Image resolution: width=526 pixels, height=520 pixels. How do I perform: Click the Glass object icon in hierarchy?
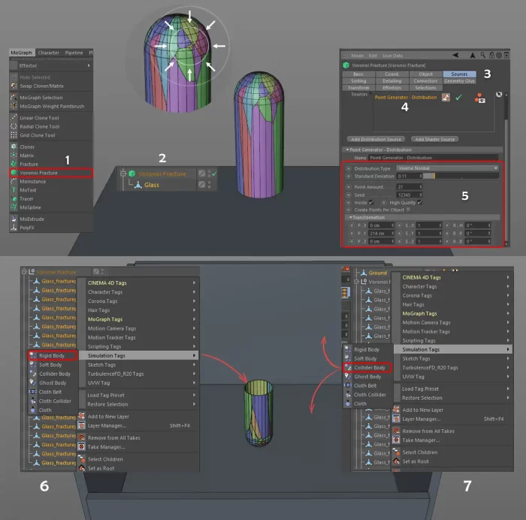[x=138, y=185]
